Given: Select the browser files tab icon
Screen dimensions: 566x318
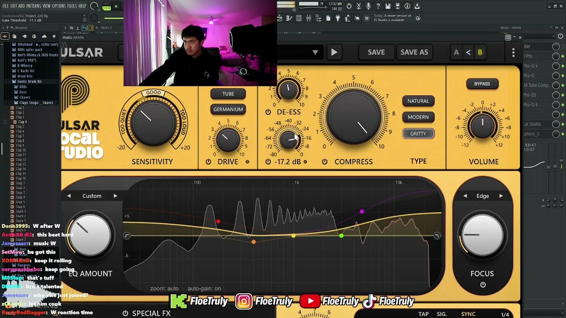Looking at the screenshot, I should point(15,36).
